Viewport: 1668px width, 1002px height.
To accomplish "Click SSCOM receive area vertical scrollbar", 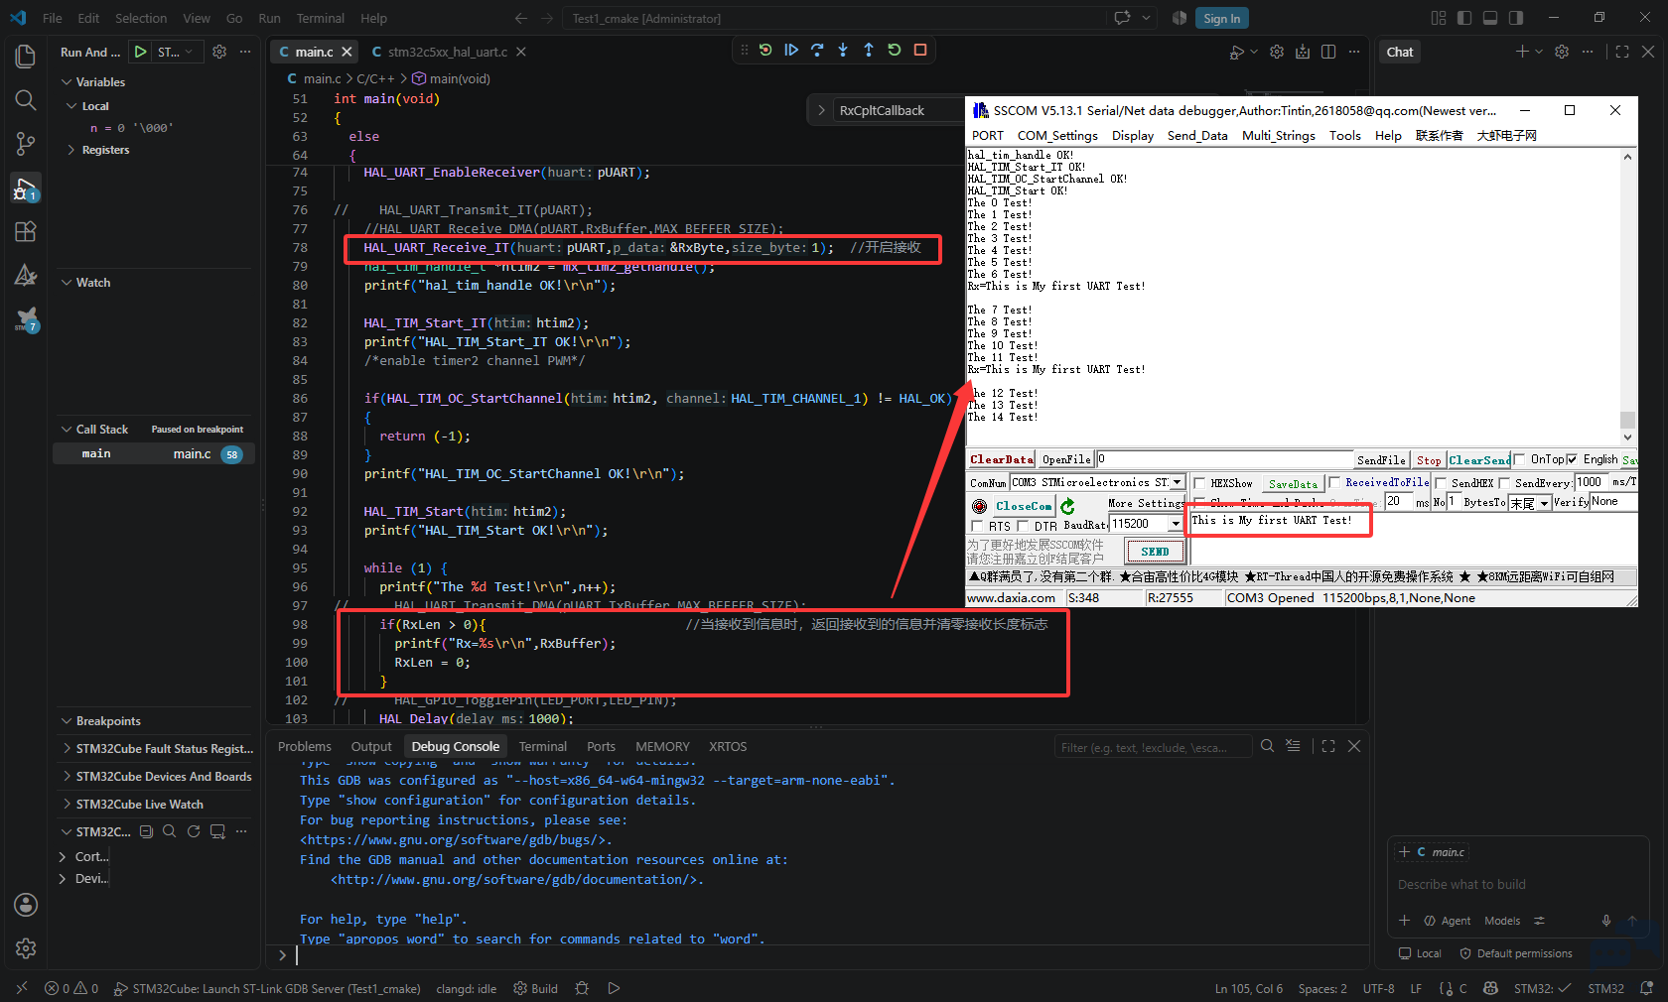I will (x=1627, y=297).
